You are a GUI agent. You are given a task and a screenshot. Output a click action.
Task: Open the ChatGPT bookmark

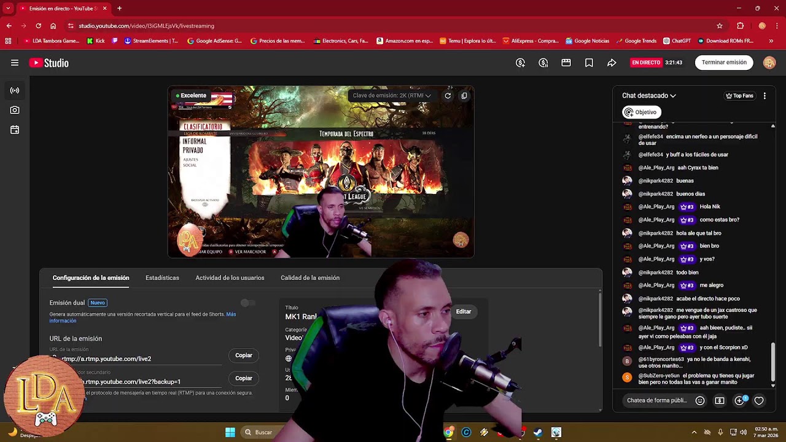[677, 41]
